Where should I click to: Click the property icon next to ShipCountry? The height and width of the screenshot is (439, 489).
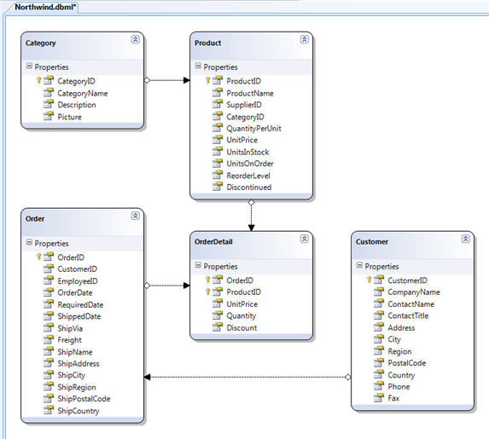(49, 410)
